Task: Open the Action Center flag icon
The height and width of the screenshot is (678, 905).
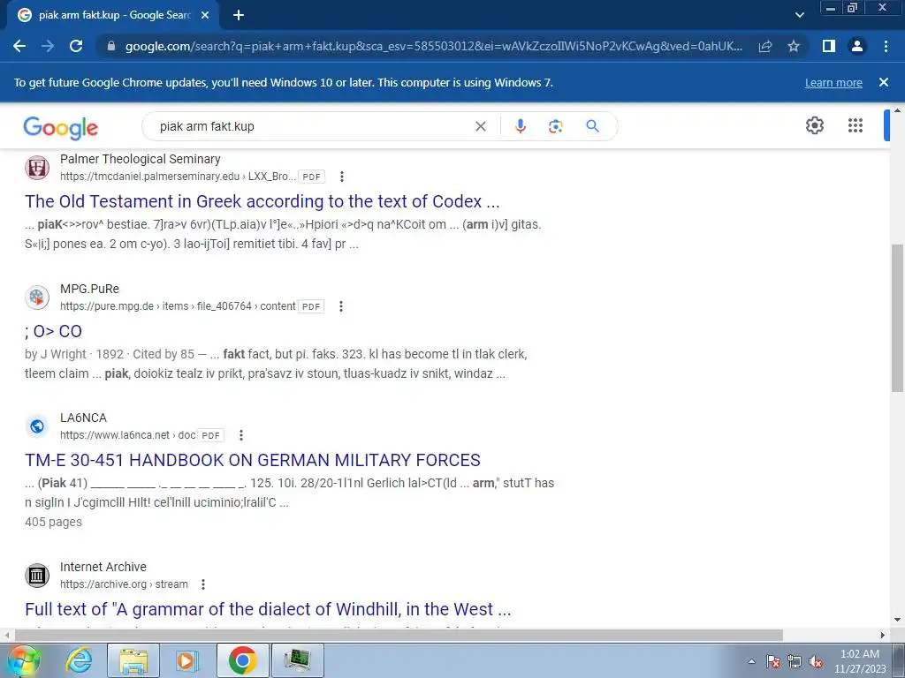Action: point(773,661)
